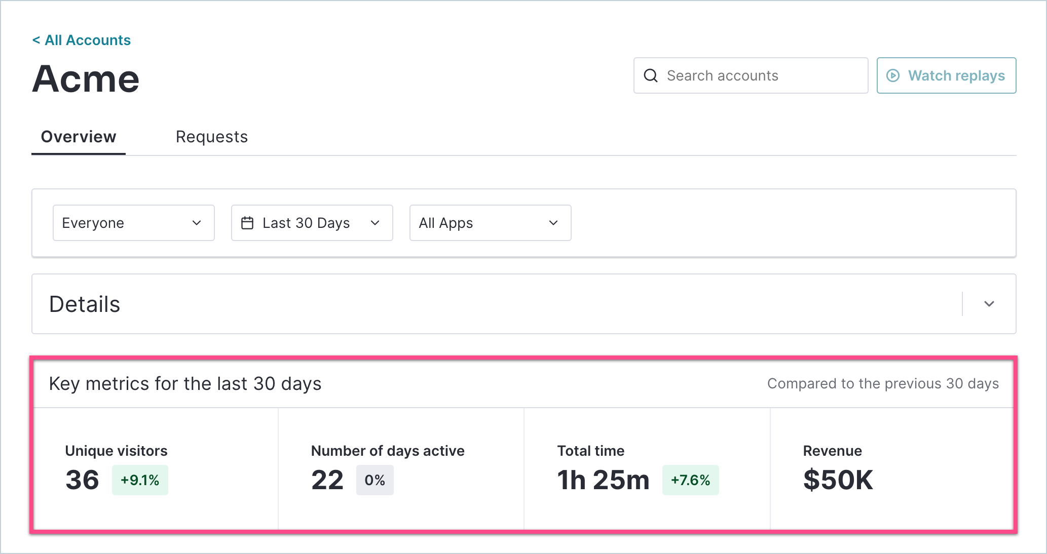The image size is (1047, 554).
Task: Click the Revenue label
Action: point(833,451)
